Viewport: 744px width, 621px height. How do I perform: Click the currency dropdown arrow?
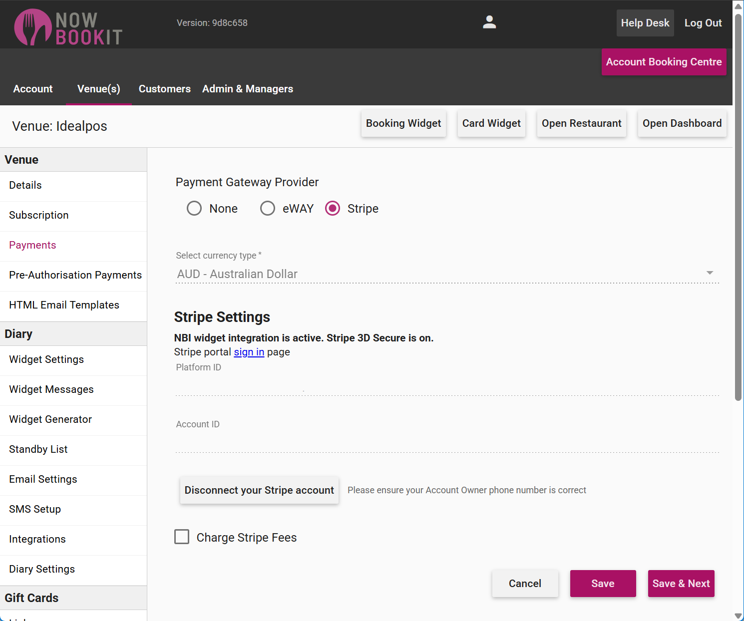coord(710,273)
